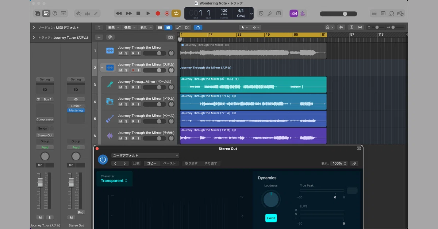Open the Tuner fork icon
Screen dimensions: 438x229
click(x=270, y=13)
